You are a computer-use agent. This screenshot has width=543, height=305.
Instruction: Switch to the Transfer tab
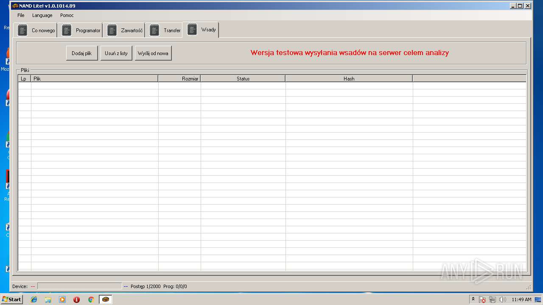[x=165, y=30]
